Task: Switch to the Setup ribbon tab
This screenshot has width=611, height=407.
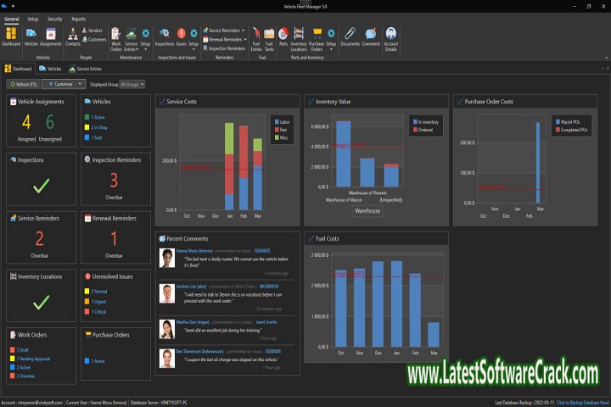Action: [32, 18]
